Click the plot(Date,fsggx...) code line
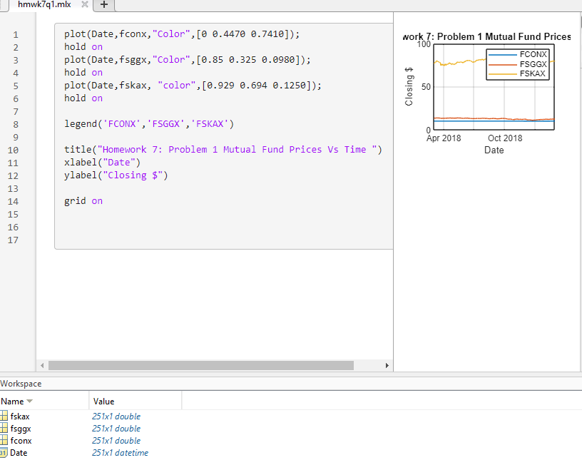Image resolution: width=582 pixels, height=465 pixels. click(188, 60)
